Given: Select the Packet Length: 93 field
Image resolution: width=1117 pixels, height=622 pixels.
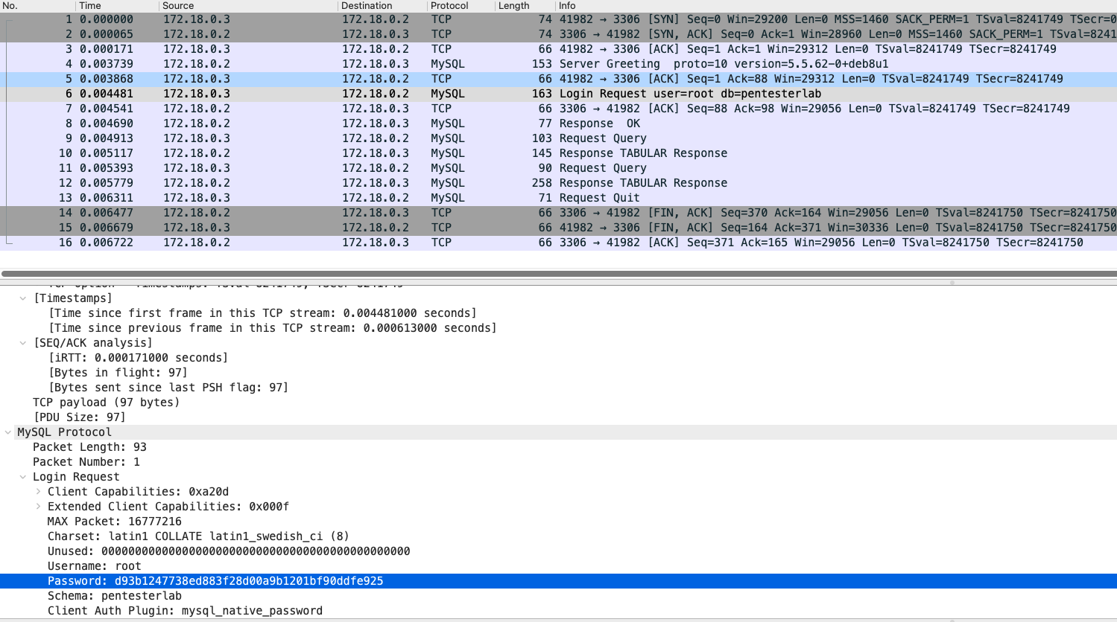Looking at the screenshot, I should point(89,447).
